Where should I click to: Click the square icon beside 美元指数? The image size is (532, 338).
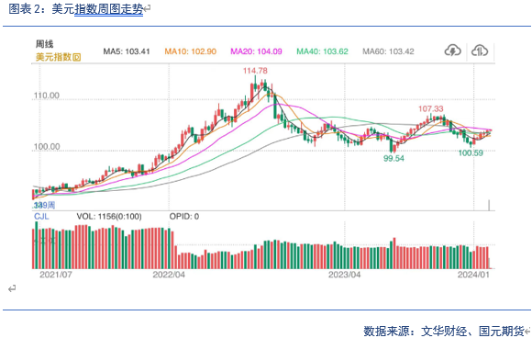[x=77, y=57]
